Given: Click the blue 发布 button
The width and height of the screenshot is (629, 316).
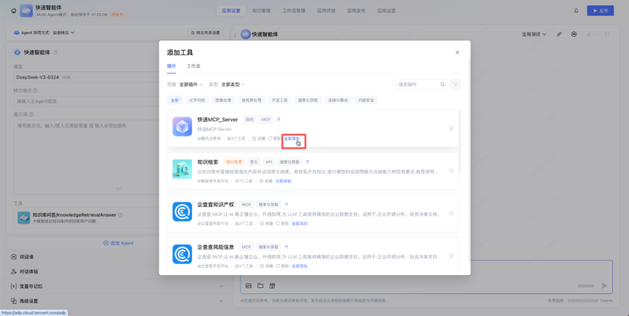Looking at the screenshot, I should [600, 11].
